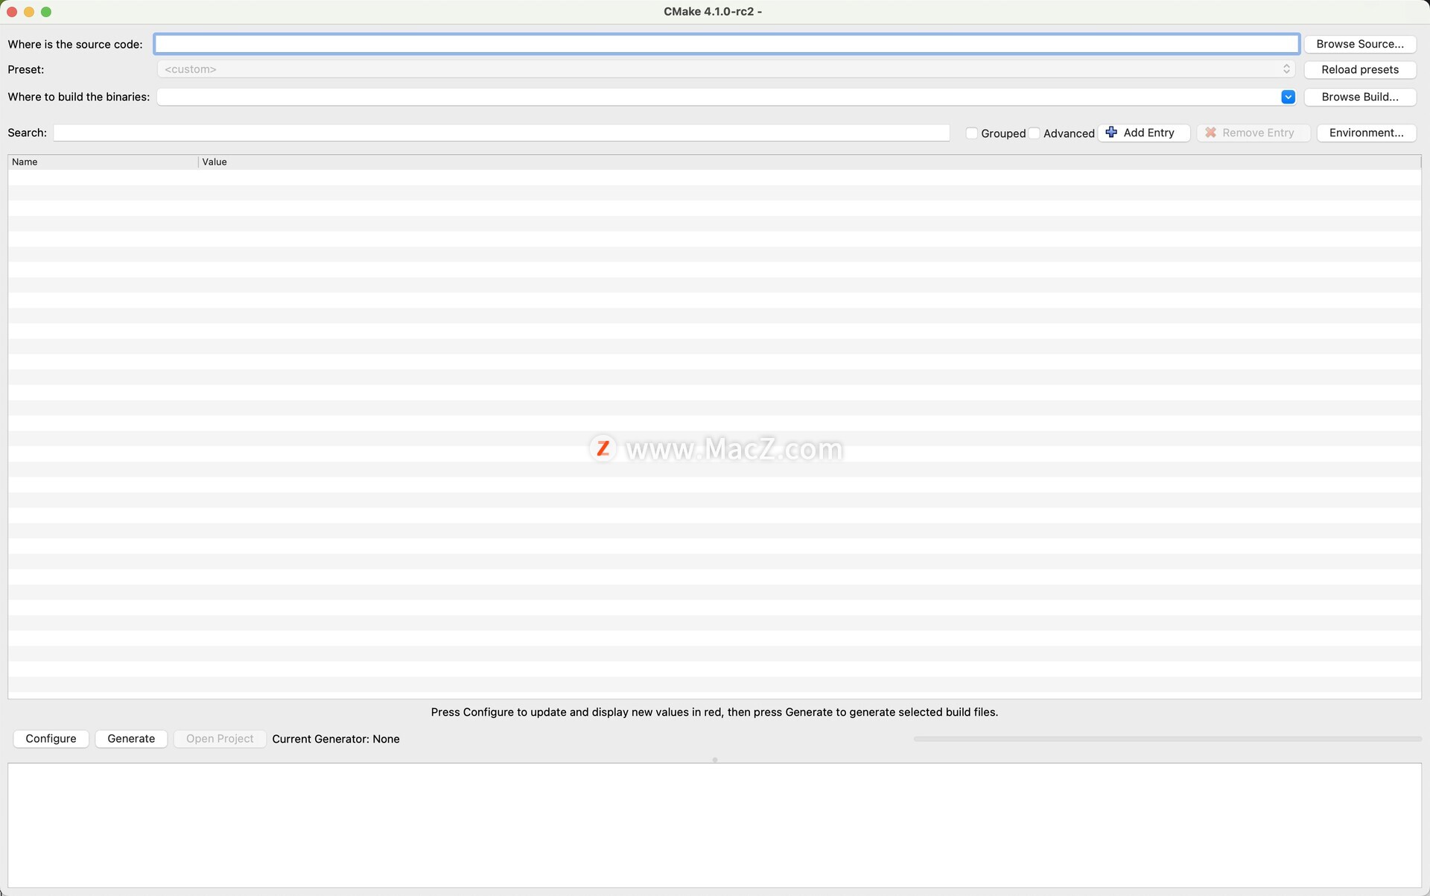Click the Value column header
The height and width of the screenshot is (896, 1430).
[x=810, y=162]
